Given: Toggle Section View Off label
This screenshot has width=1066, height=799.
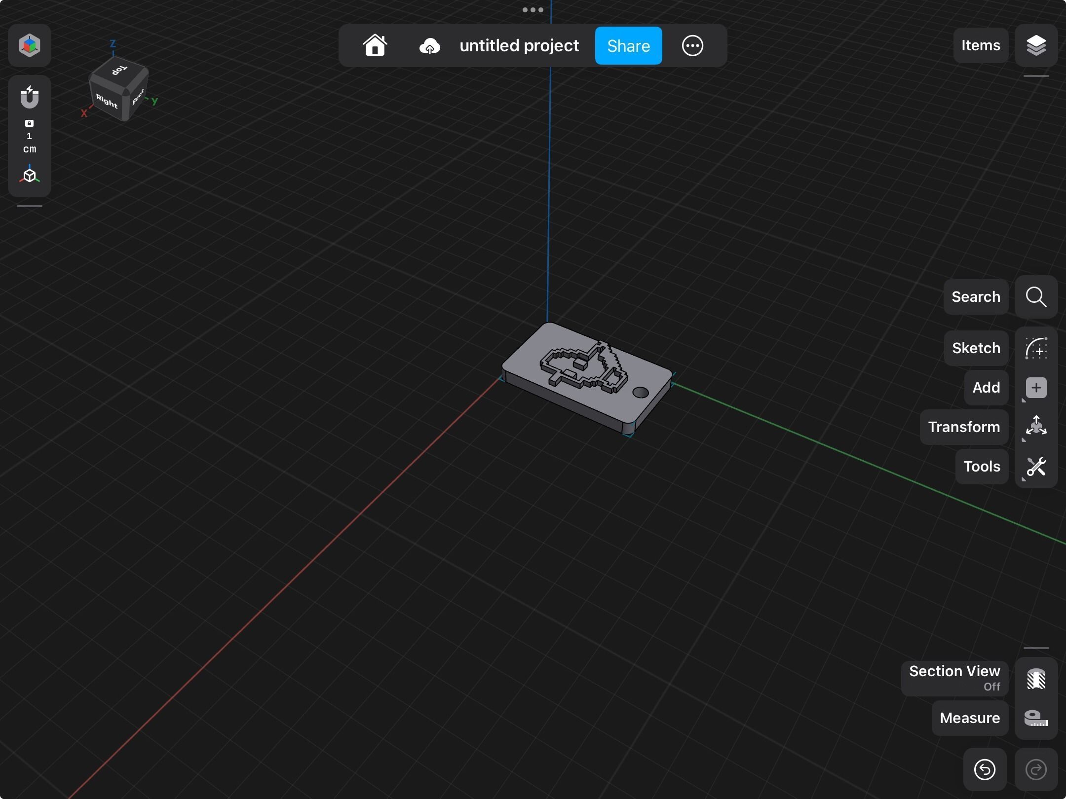Looking at the screenshot, I should 954,679.
